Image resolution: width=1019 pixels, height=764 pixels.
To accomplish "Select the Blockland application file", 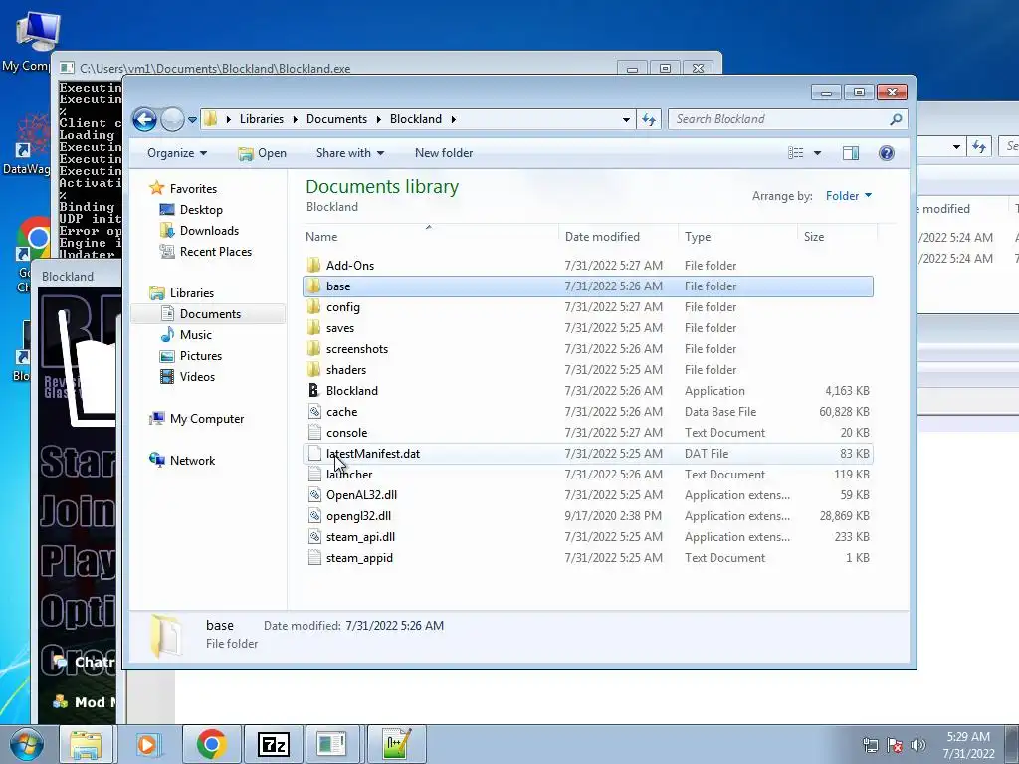I will pyautogui.click(x=587, y=390).
